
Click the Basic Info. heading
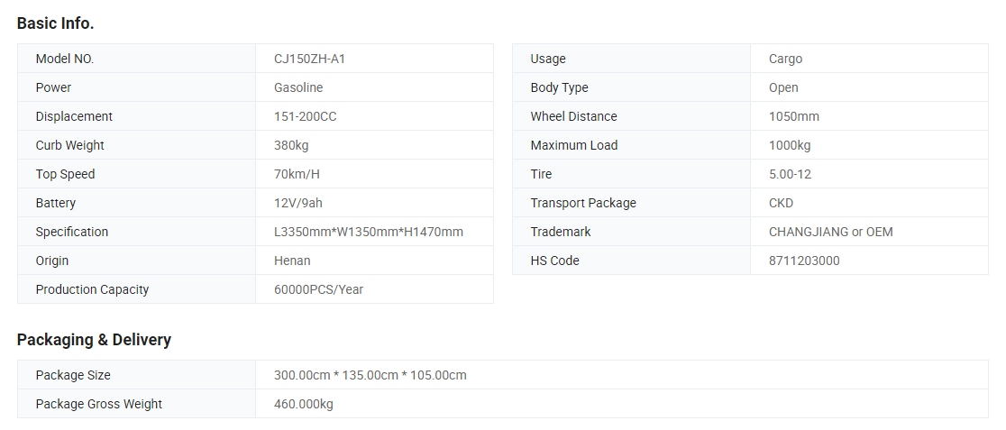pos(55,23)
